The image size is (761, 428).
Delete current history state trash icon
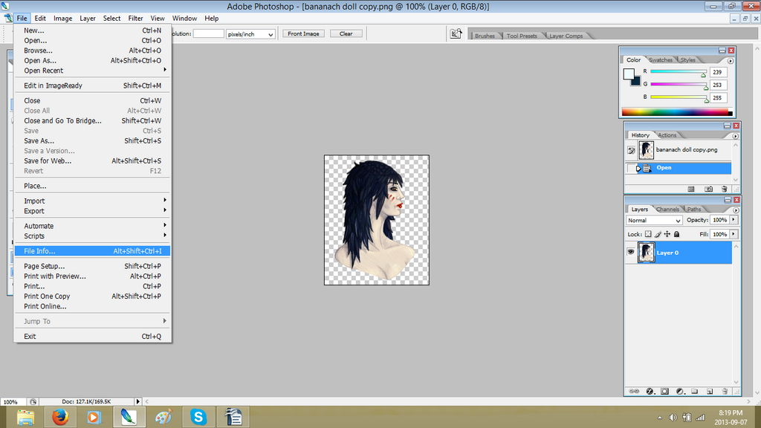coord(724,189)
